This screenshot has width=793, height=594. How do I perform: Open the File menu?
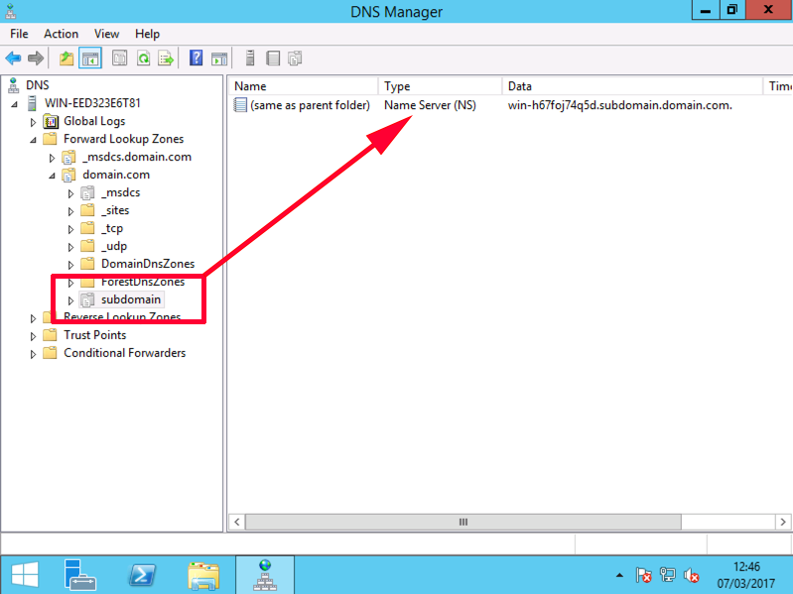[19, 34]
